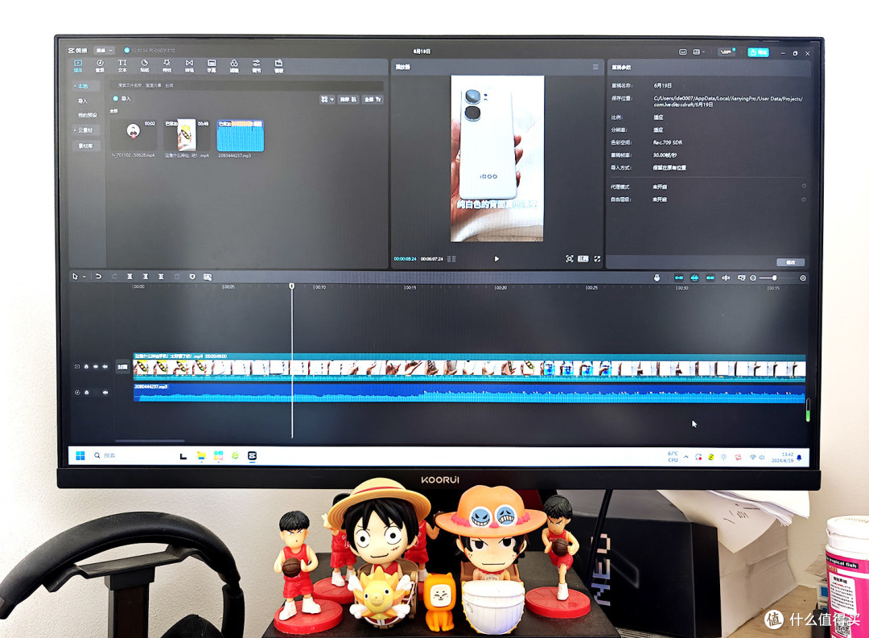Viewport: 869px width, 638px height.
Task: Start voice recording with microphone icon
Action: pyautogui.click(x=657, y=278)
